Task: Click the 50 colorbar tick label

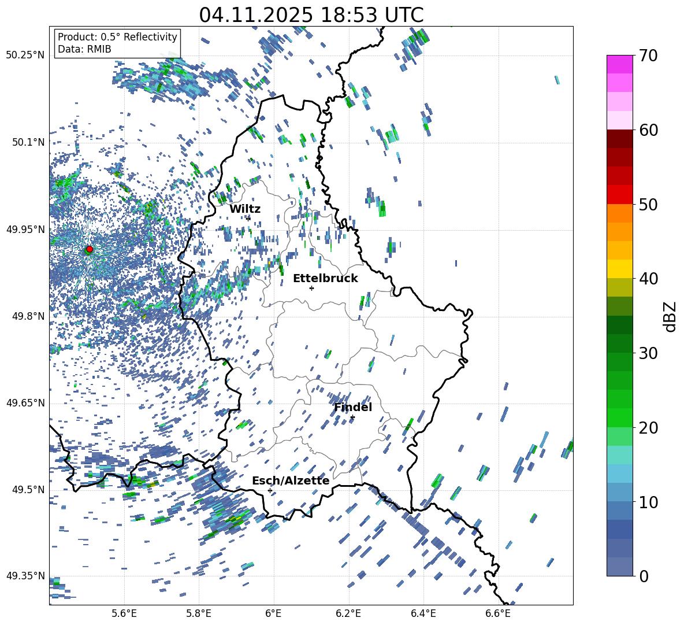Action: pyautogui.click(x=648, y=204)
